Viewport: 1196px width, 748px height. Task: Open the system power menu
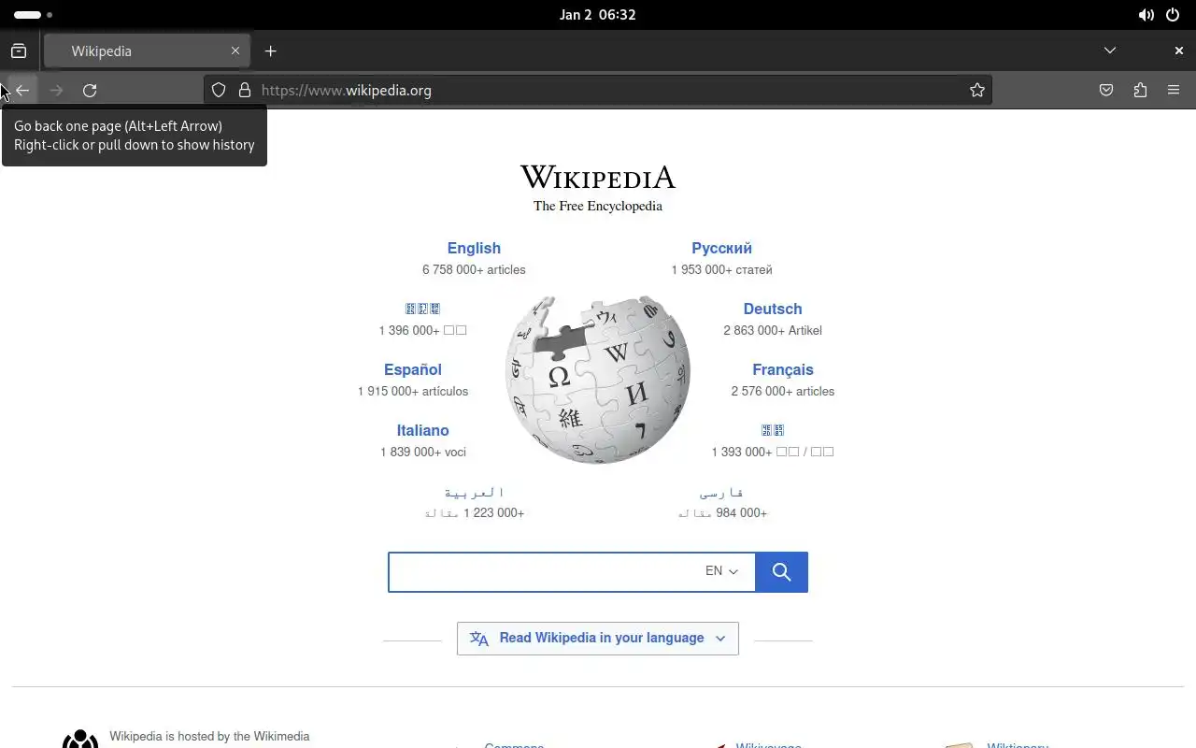1173,15
